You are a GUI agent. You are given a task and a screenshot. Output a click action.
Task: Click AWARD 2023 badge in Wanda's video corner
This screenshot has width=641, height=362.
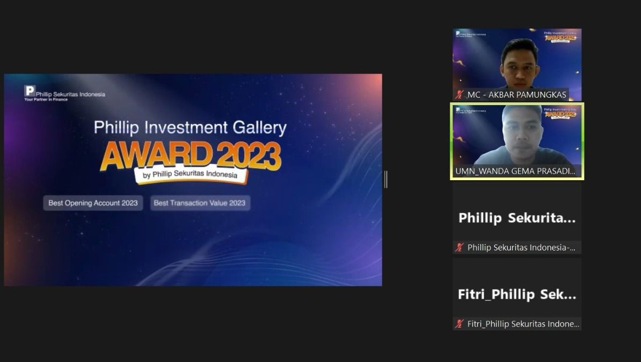(x=560, y=113)
